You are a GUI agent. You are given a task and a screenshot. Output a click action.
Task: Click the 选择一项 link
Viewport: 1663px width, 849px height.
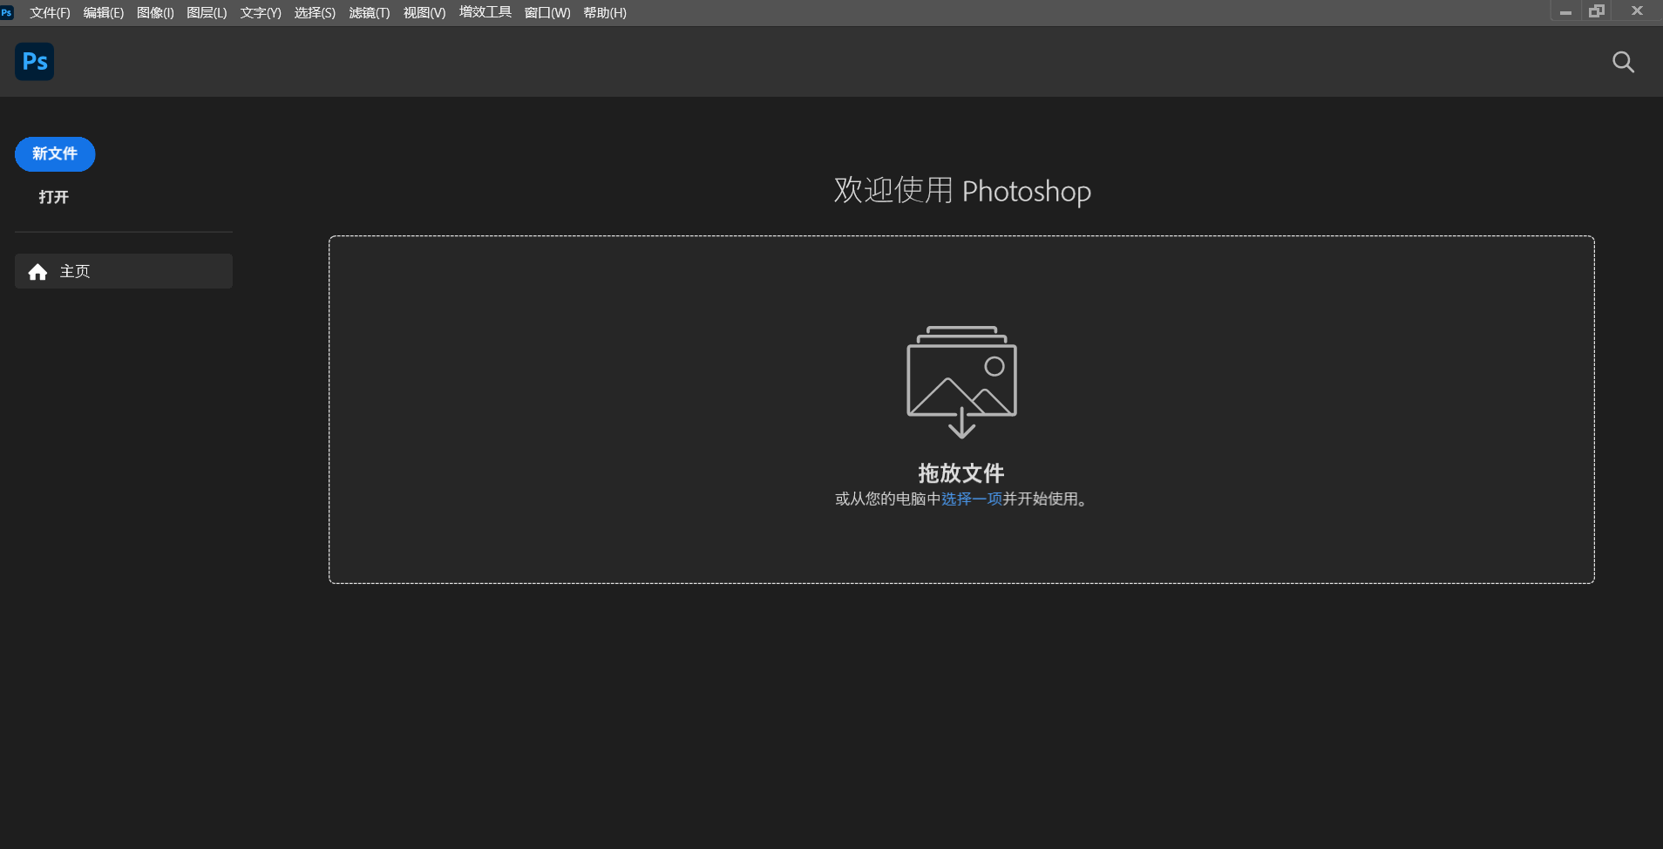point(970,499)
